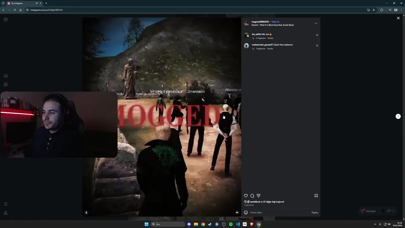Image resolution: width=405 pixels, height=228 pixels.
Task: Open Steam from the taskbar
Action: click(210, 224)
